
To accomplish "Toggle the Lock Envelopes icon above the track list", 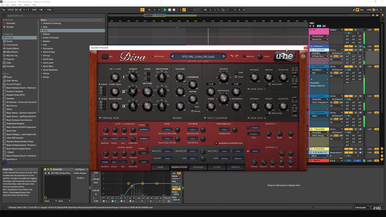I will click(324, 26).
